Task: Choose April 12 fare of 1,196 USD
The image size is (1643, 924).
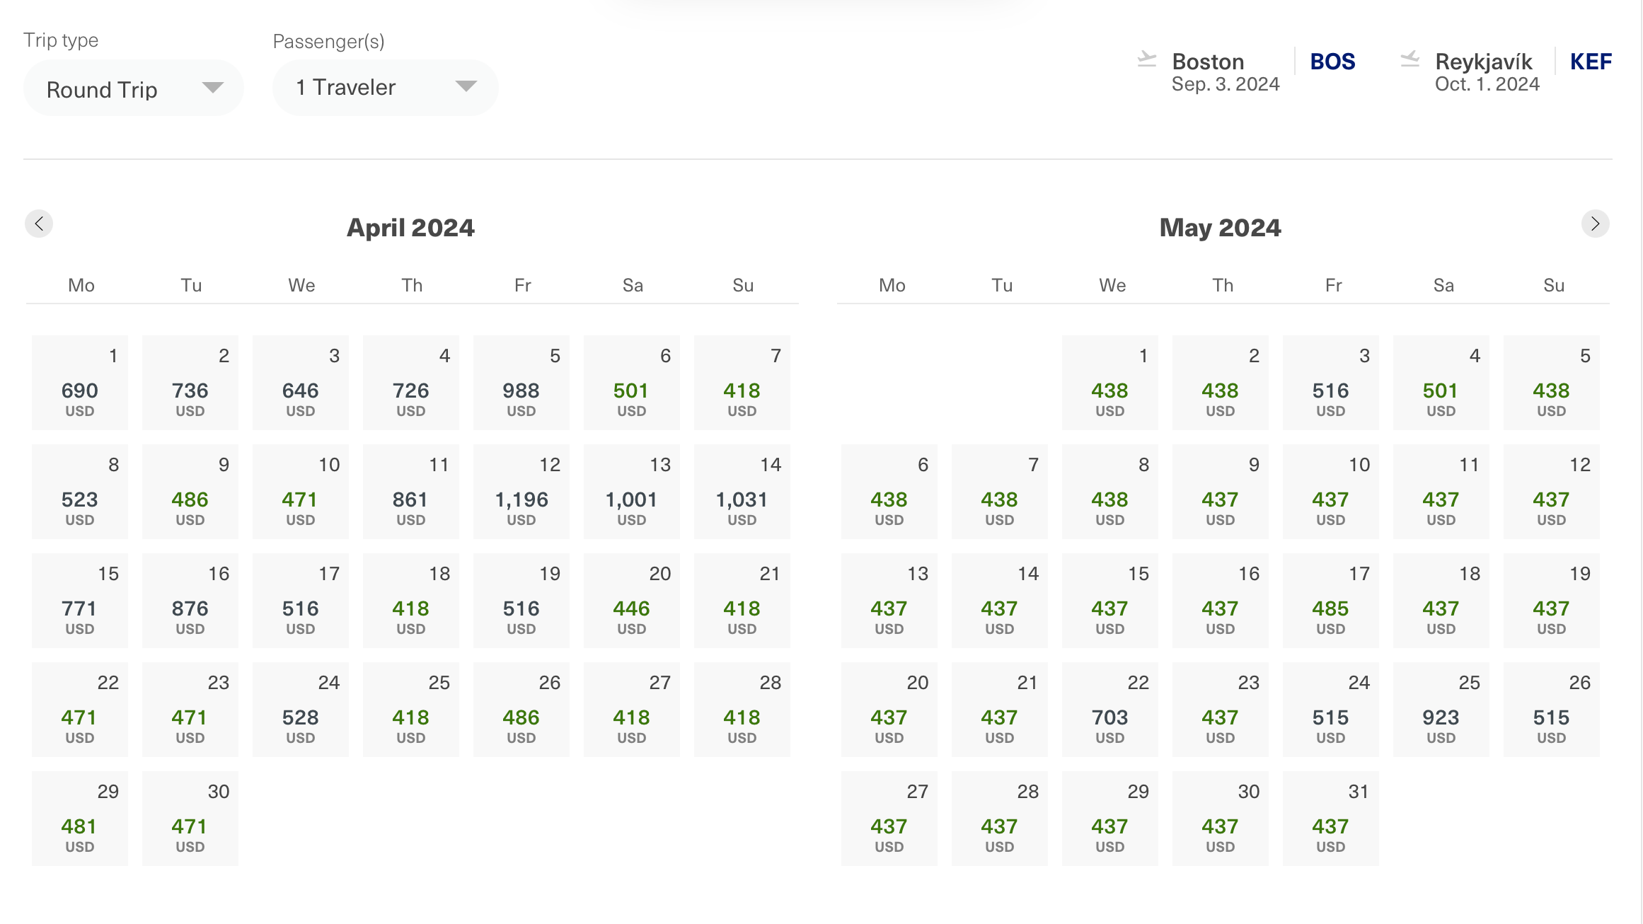Action: tap(521, 492)
